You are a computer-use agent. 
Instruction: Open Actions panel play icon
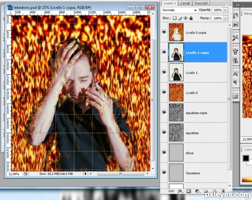pos(236,24)
